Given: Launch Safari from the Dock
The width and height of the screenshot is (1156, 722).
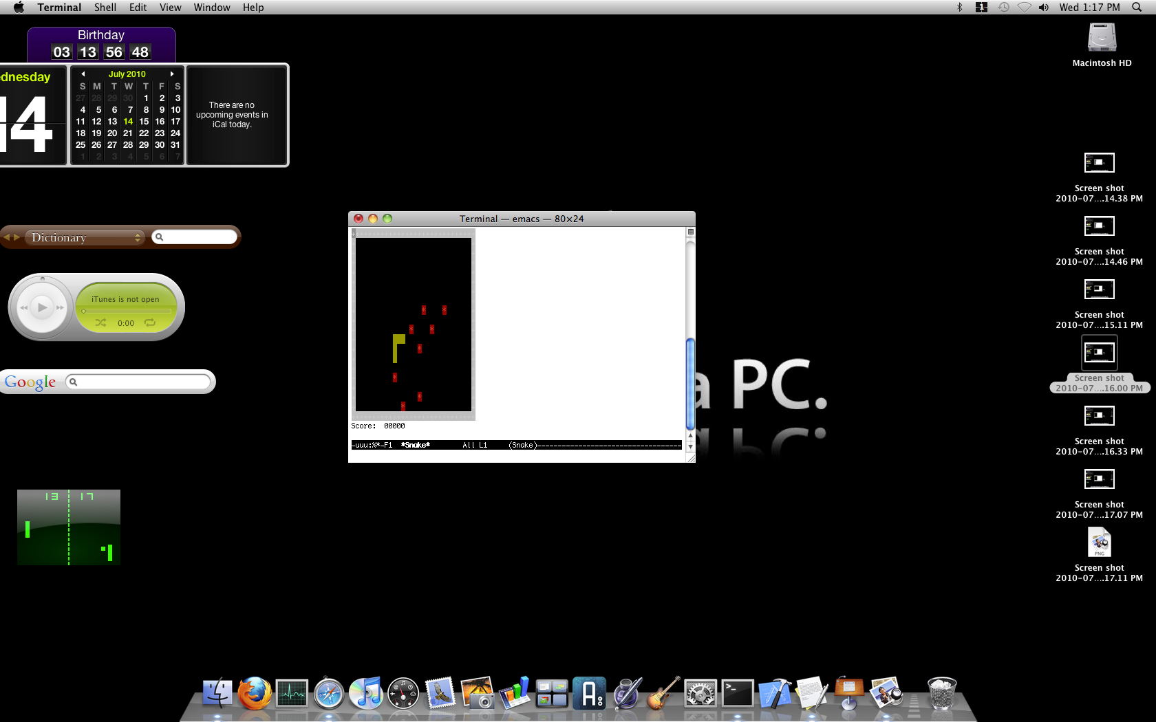Looking at the screenshot, I should tap(329, 693).
